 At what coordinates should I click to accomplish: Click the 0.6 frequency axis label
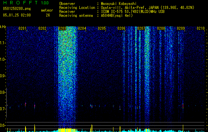pos(2,125)
